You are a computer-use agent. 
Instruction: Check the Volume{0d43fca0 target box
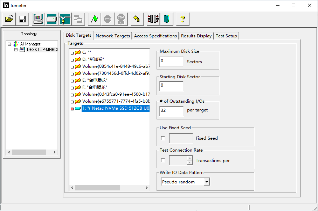(72, 95)
